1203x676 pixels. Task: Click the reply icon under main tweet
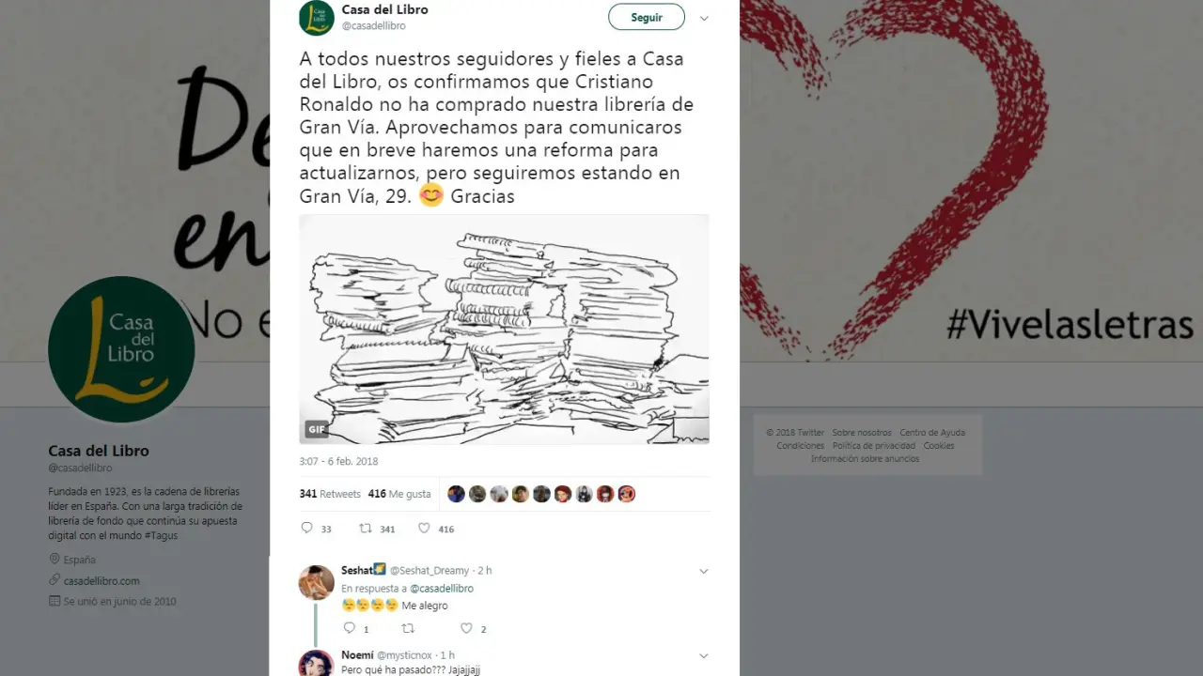click(306, 529)
